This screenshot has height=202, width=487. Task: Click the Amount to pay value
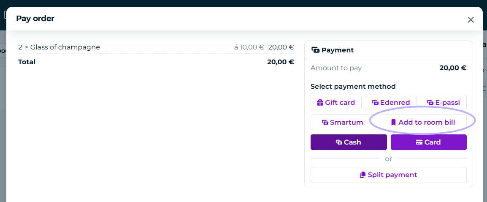[x=453, y=68]
